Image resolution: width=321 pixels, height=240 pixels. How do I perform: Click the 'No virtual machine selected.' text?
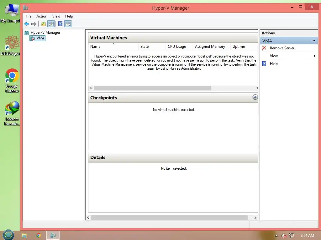tap(174, 110)
